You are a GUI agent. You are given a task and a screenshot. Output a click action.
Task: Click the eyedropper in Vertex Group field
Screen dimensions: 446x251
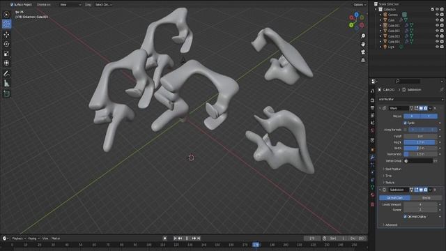coord(406,161)
